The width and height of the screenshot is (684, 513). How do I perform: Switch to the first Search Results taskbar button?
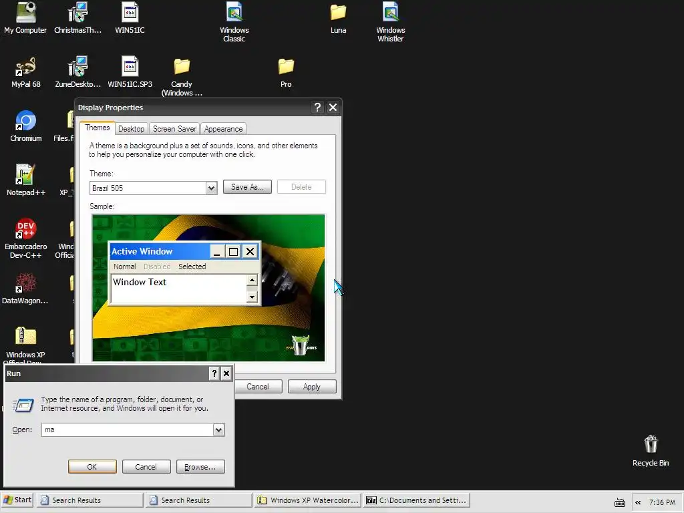click(90, 500)
